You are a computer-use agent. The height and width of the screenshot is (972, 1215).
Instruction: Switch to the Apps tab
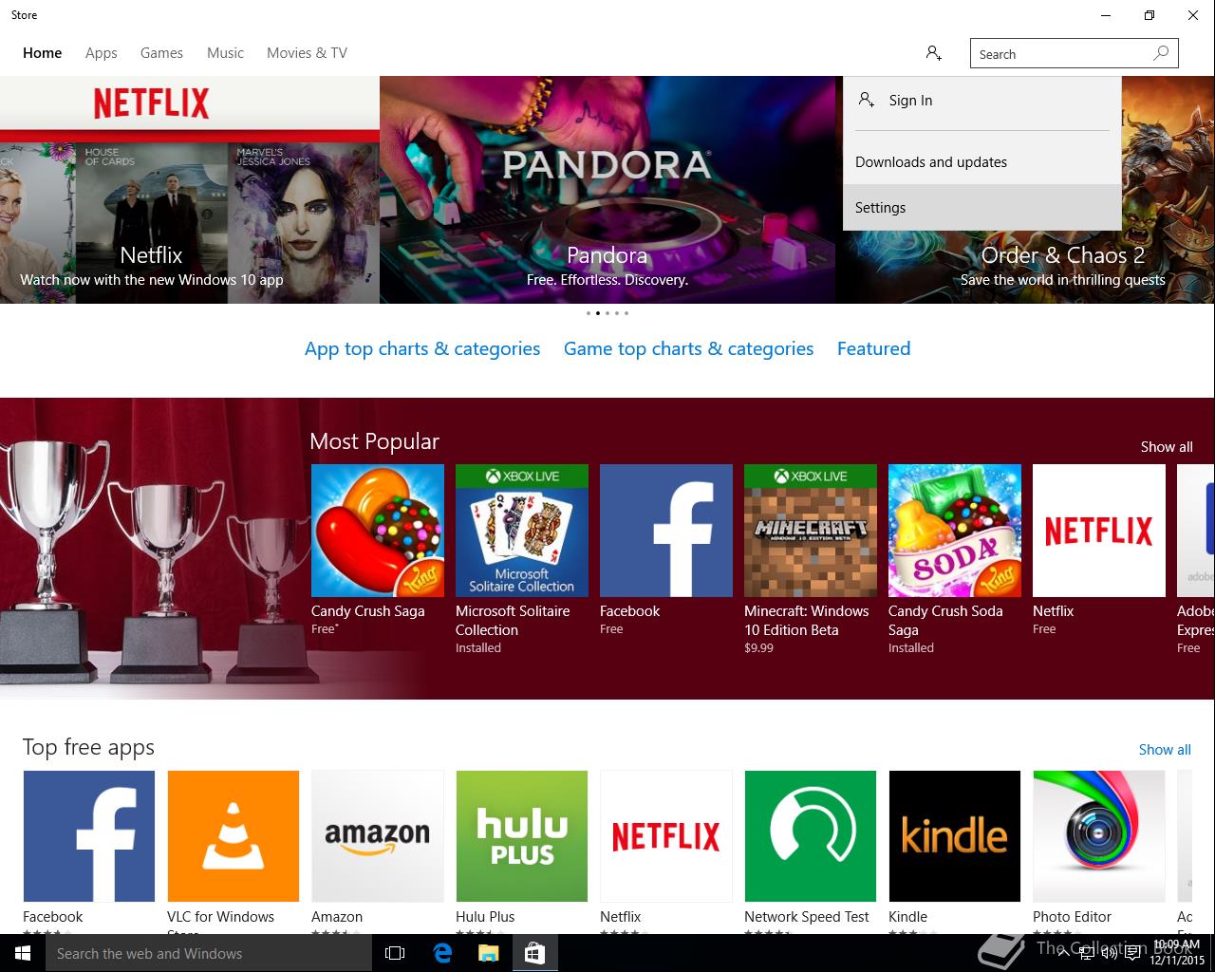coord(101,53)
